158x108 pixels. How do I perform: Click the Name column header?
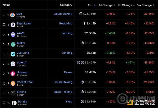7,5
